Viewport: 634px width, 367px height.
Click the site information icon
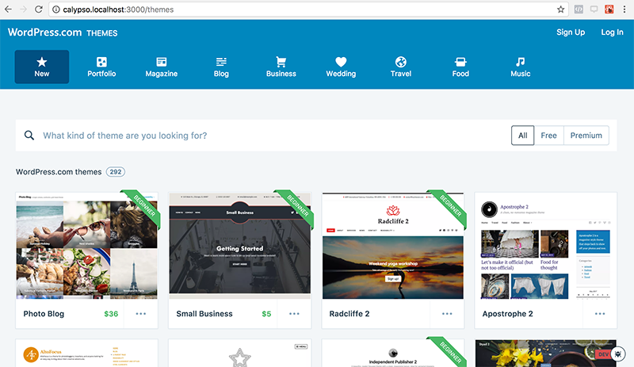56,10
